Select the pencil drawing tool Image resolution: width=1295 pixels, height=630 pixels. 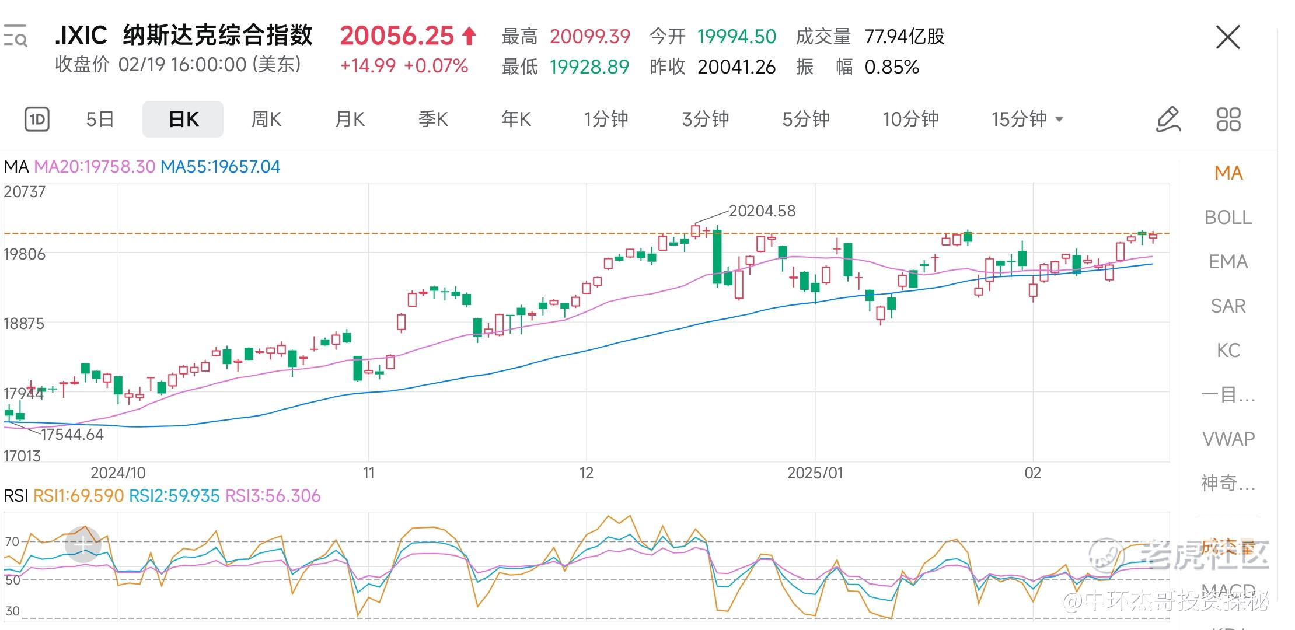click(x=1168, y=120)
